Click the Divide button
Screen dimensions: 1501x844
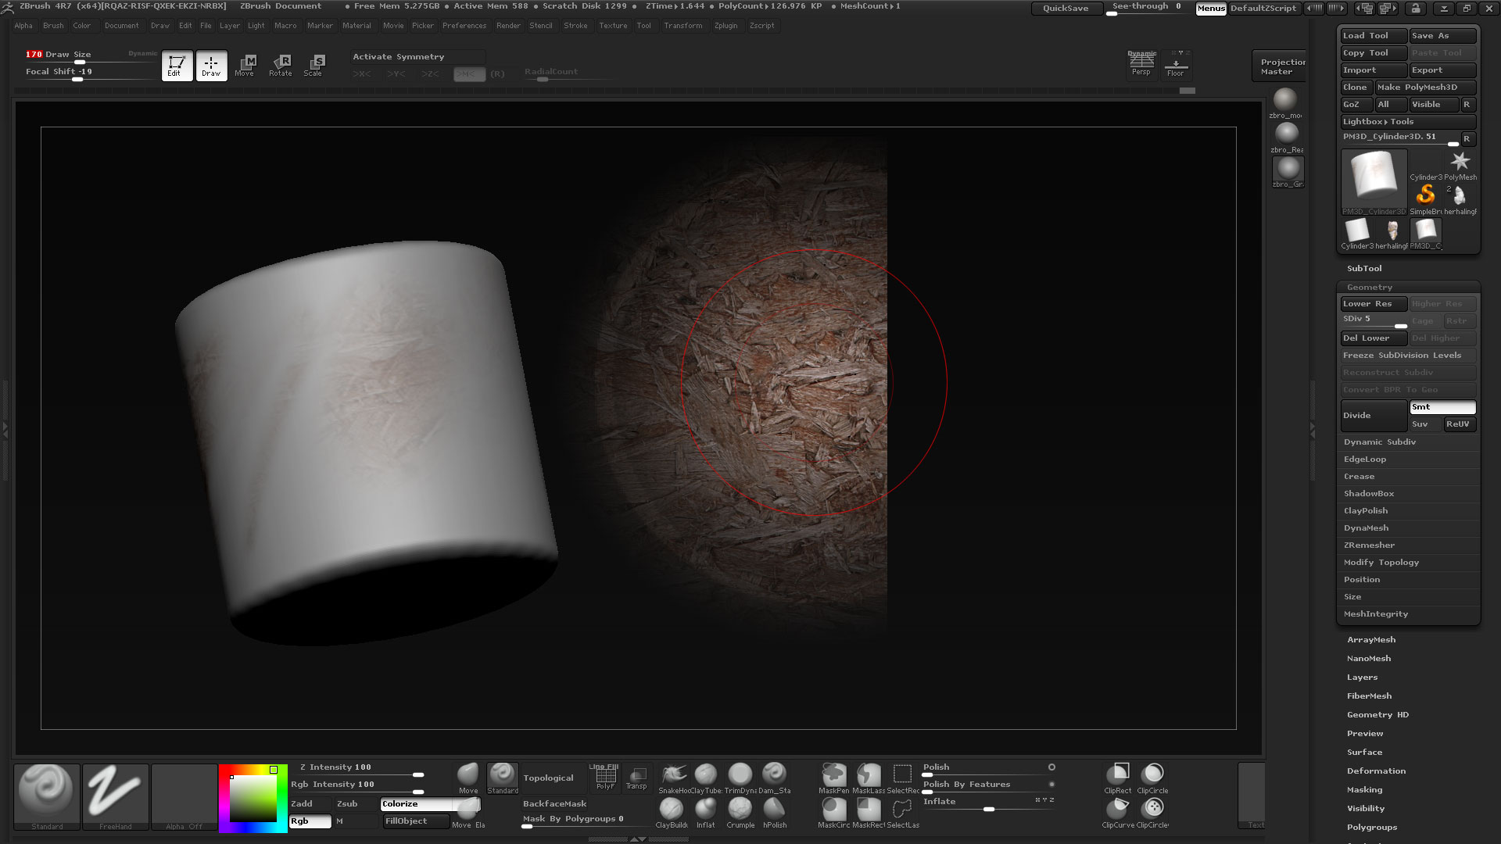coord(1374,416)
